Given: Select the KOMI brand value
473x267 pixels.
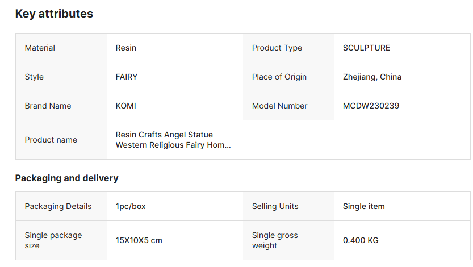Looking at the screenshot, I should 126,106.
